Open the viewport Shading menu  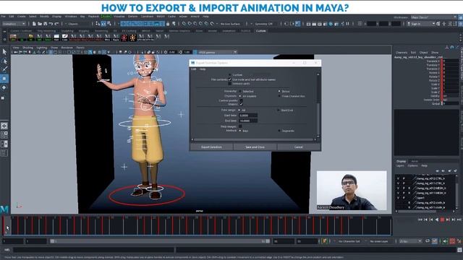[27, 48]
